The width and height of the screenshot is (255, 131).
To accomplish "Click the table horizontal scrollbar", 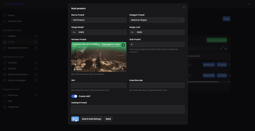I will coord(203,82).
